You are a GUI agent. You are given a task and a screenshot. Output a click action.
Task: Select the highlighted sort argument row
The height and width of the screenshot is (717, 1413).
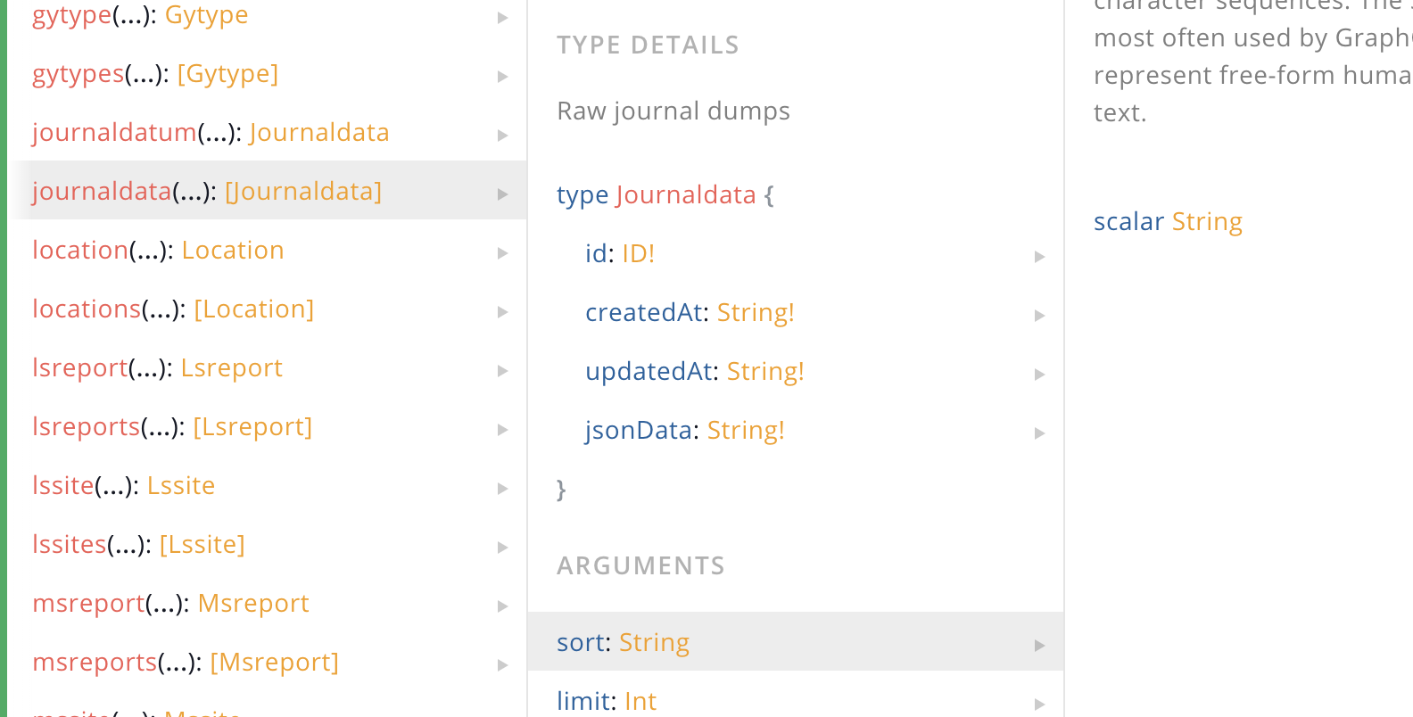(796, 642)
